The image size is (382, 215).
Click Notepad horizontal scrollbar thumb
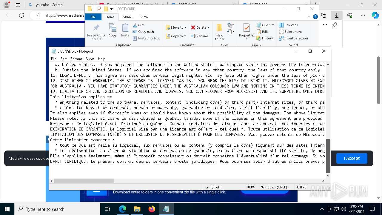pyautogui.click(x=84, y=181)
